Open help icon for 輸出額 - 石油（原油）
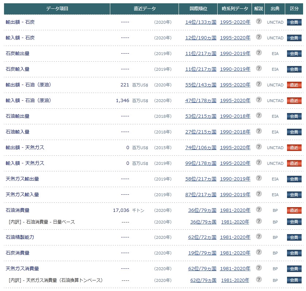This screenshot has width=306, height=291. point(259,84)
